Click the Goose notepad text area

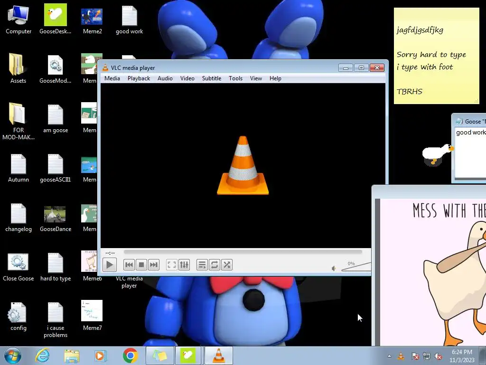point(470,153)
